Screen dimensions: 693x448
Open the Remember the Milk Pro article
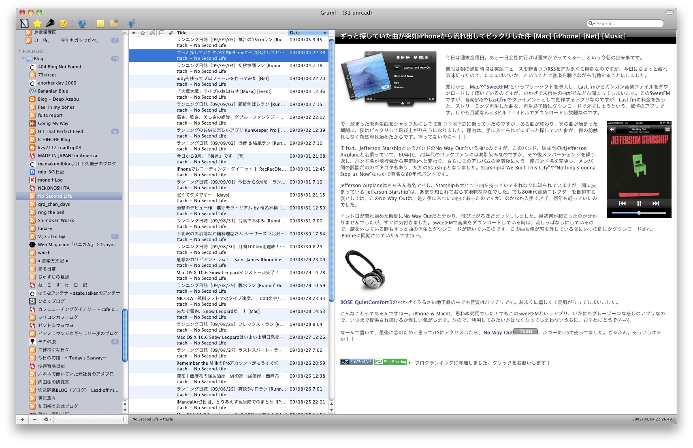(228, 366)
